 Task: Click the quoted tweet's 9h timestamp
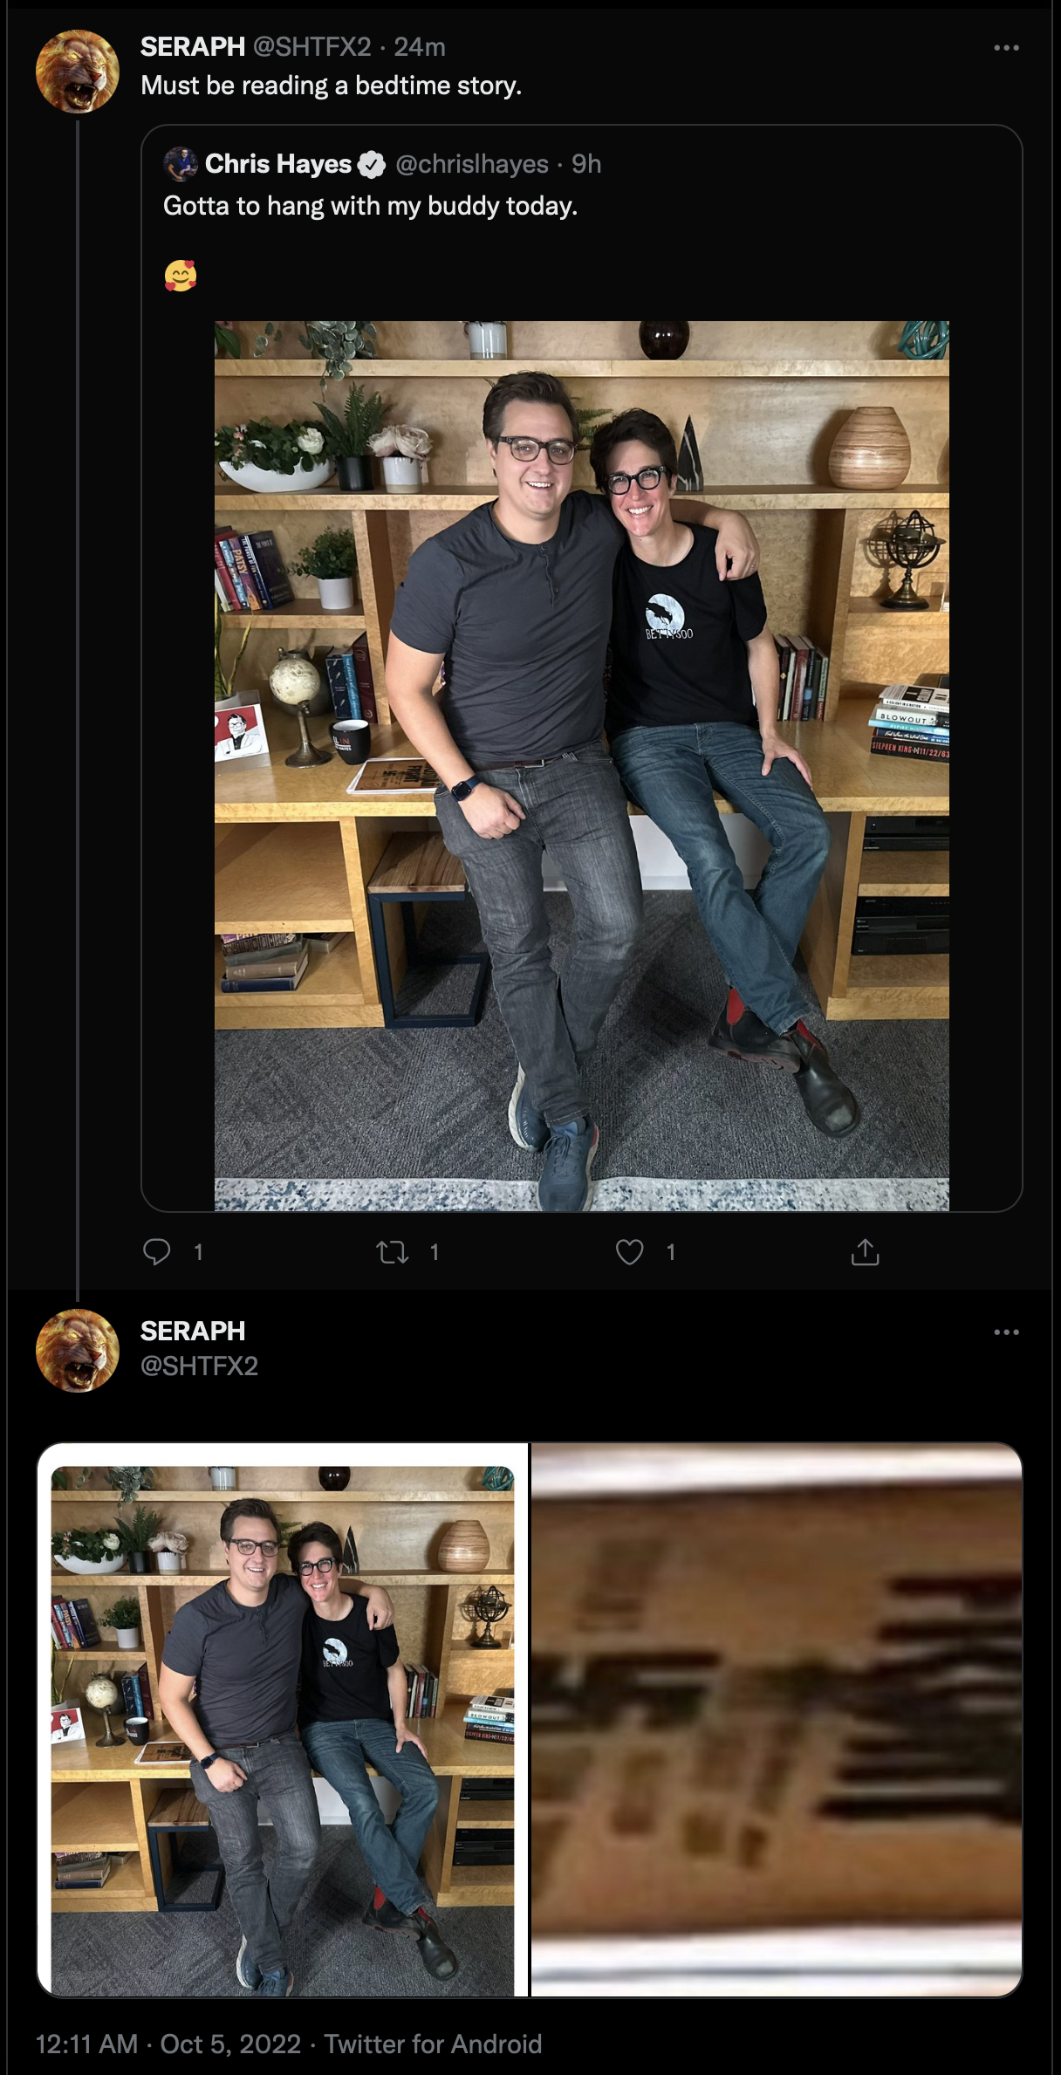pos(586,164)
